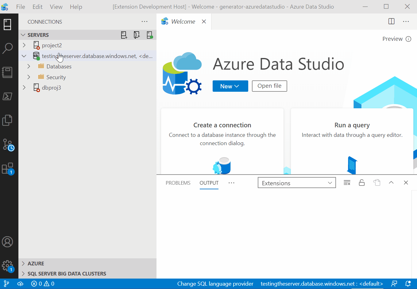Viewport: 417px width, 289px height.
Task: Select the testingtheserver.database.windows.net row
Action: tap(87, 56)
